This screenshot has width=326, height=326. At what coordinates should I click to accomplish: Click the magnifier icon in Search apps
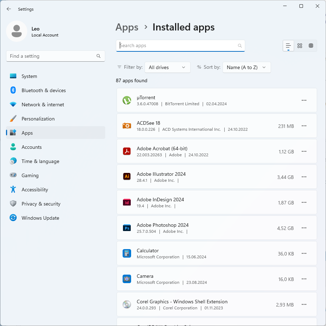[x=240, y=45]
